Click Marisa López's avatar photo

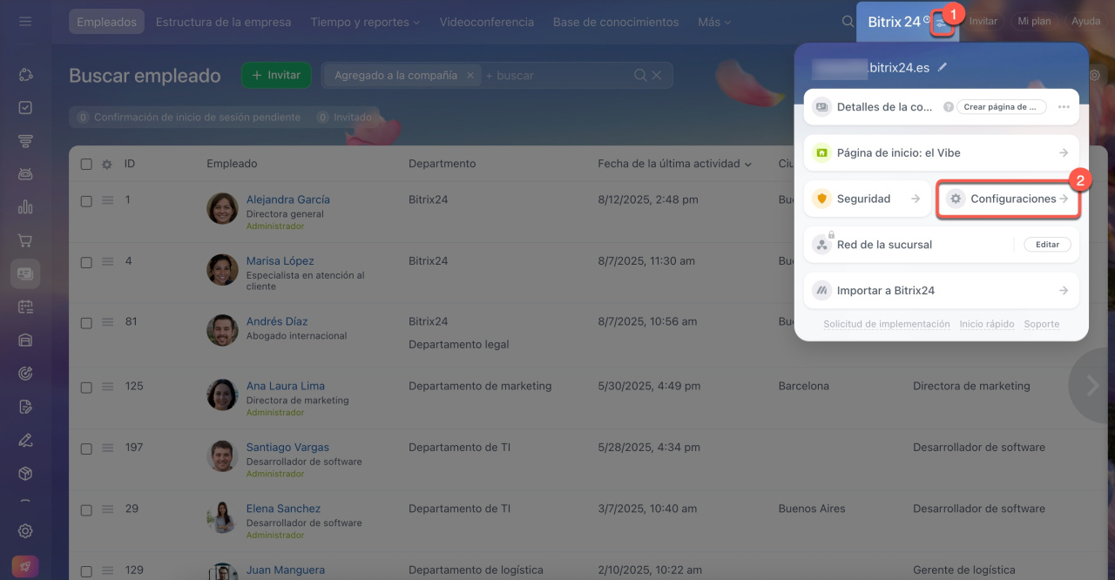[222, 270]
